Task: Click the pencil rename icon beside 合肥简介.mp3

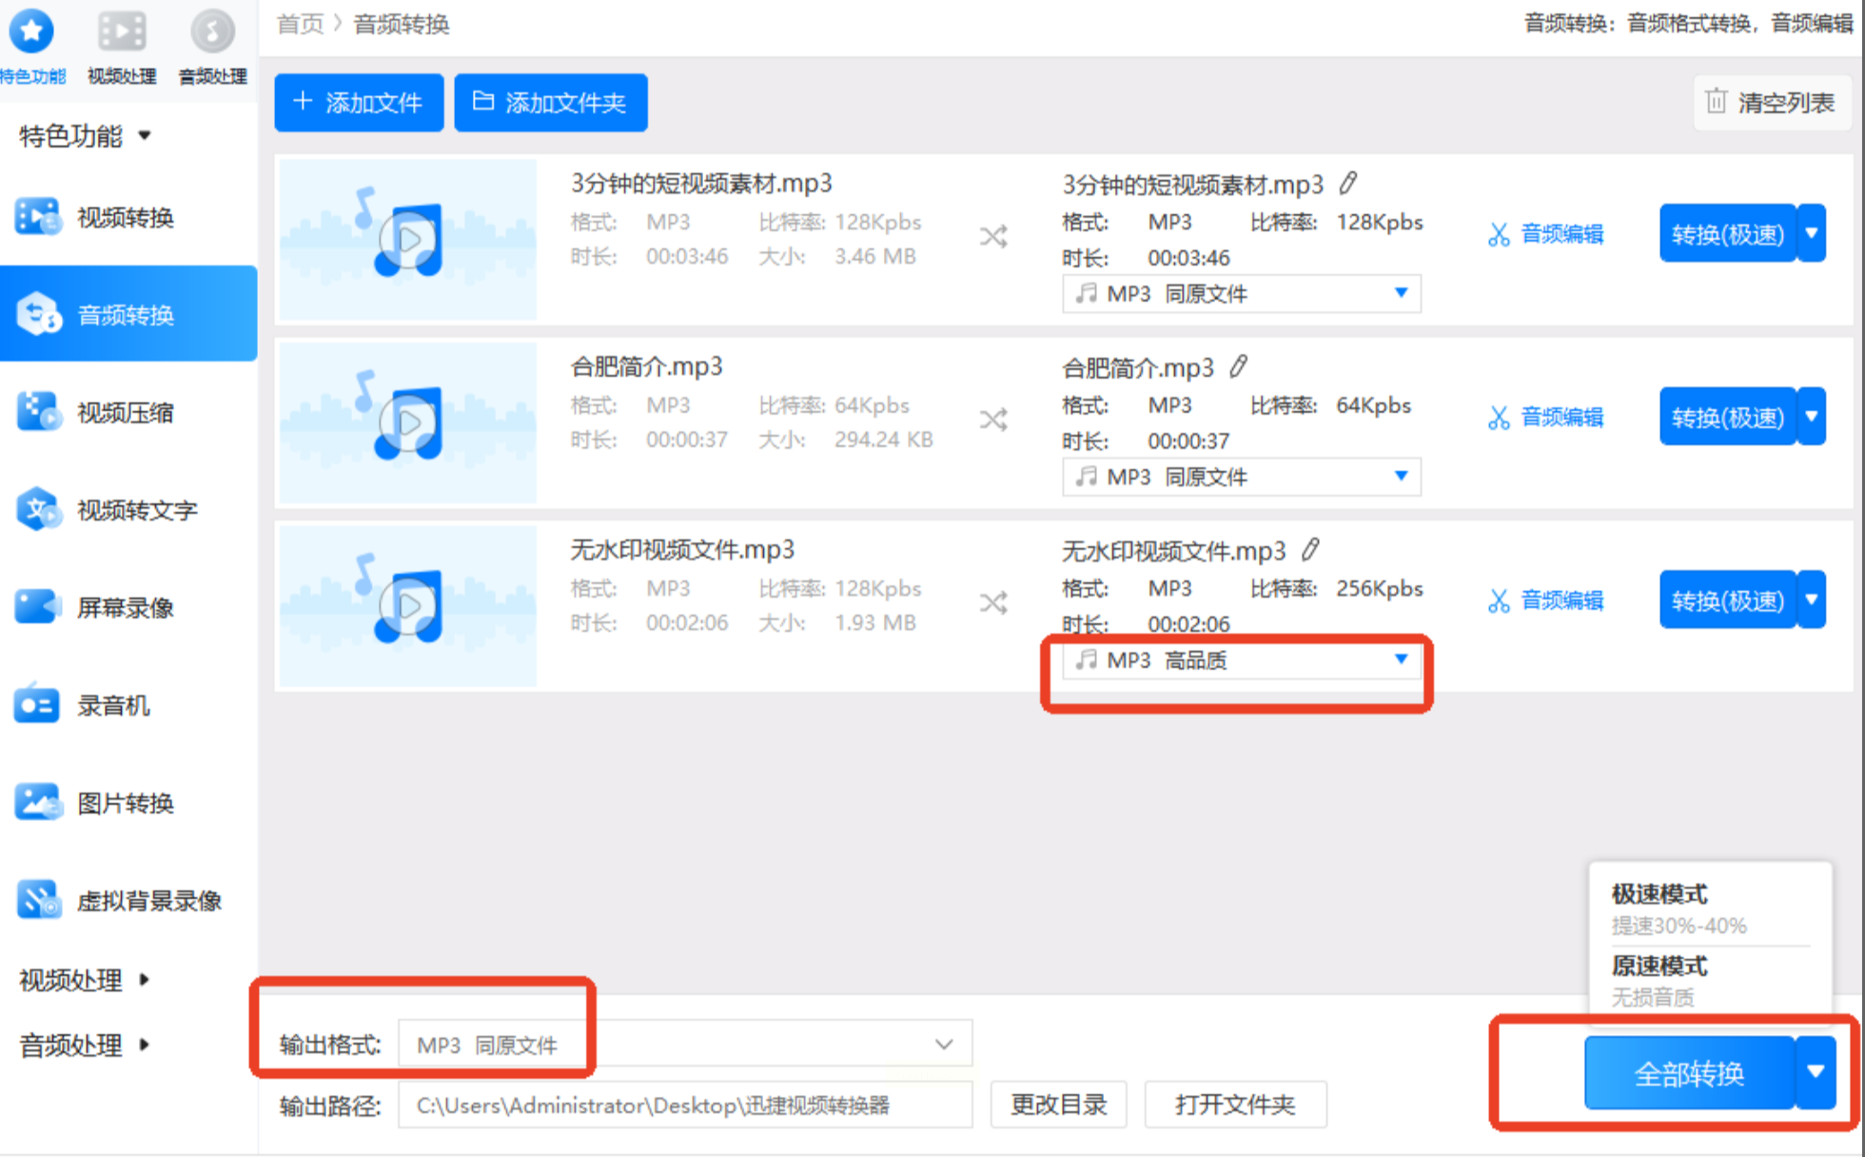Action: pyautogui.click(x=1238, y=366)
